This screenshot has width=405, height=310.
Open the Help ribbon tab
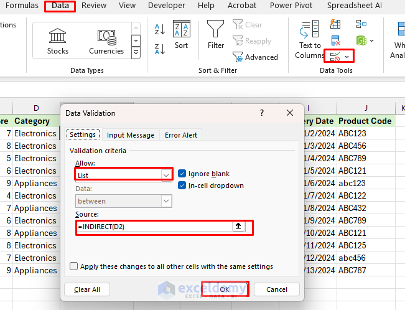coord(206,6)
